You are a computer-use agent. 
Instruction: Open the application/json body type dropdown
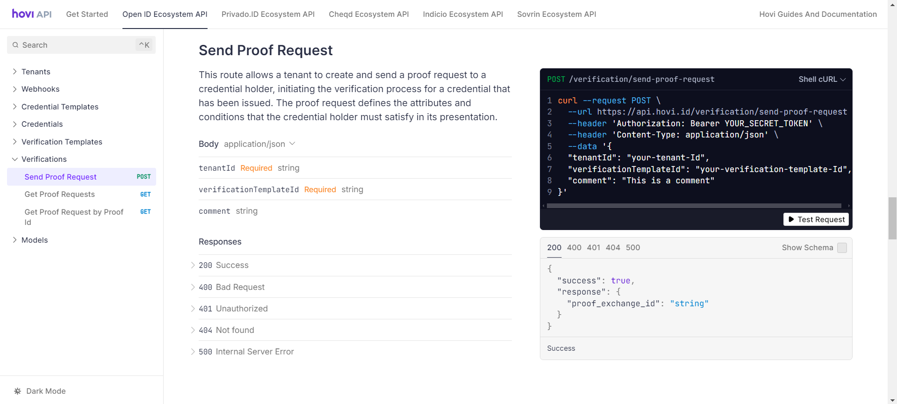pos(259,144)
